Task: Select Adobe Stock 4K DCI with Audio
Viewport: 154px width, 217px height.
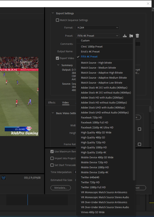Action: coord(105,88)
